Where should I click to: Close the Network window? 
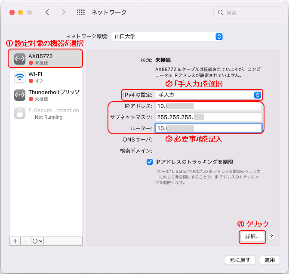[12, 12]
